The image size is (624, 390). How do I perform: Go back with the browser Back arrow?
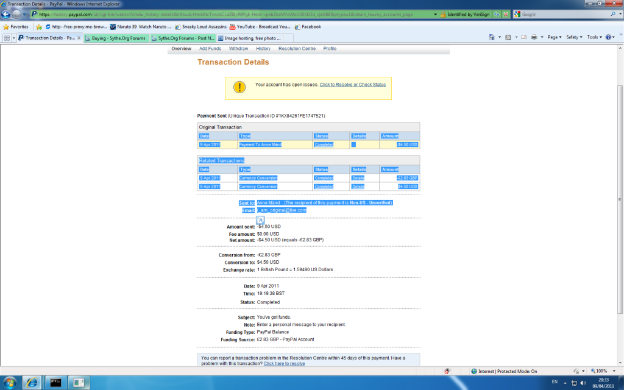coord(5,15)
